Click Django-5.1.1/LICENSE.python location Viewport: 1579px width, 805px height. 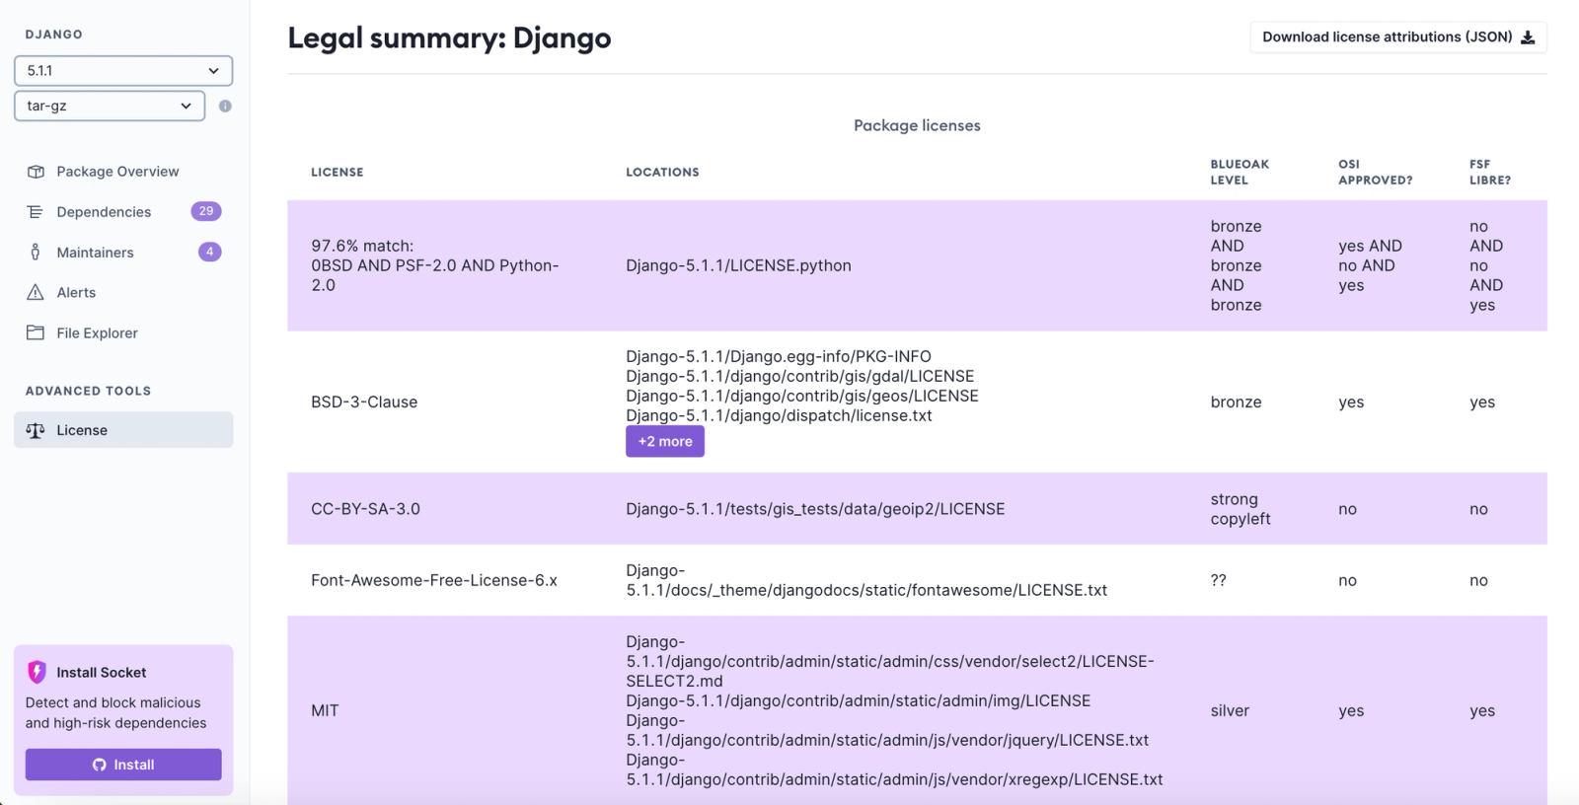tap(738, 265)
